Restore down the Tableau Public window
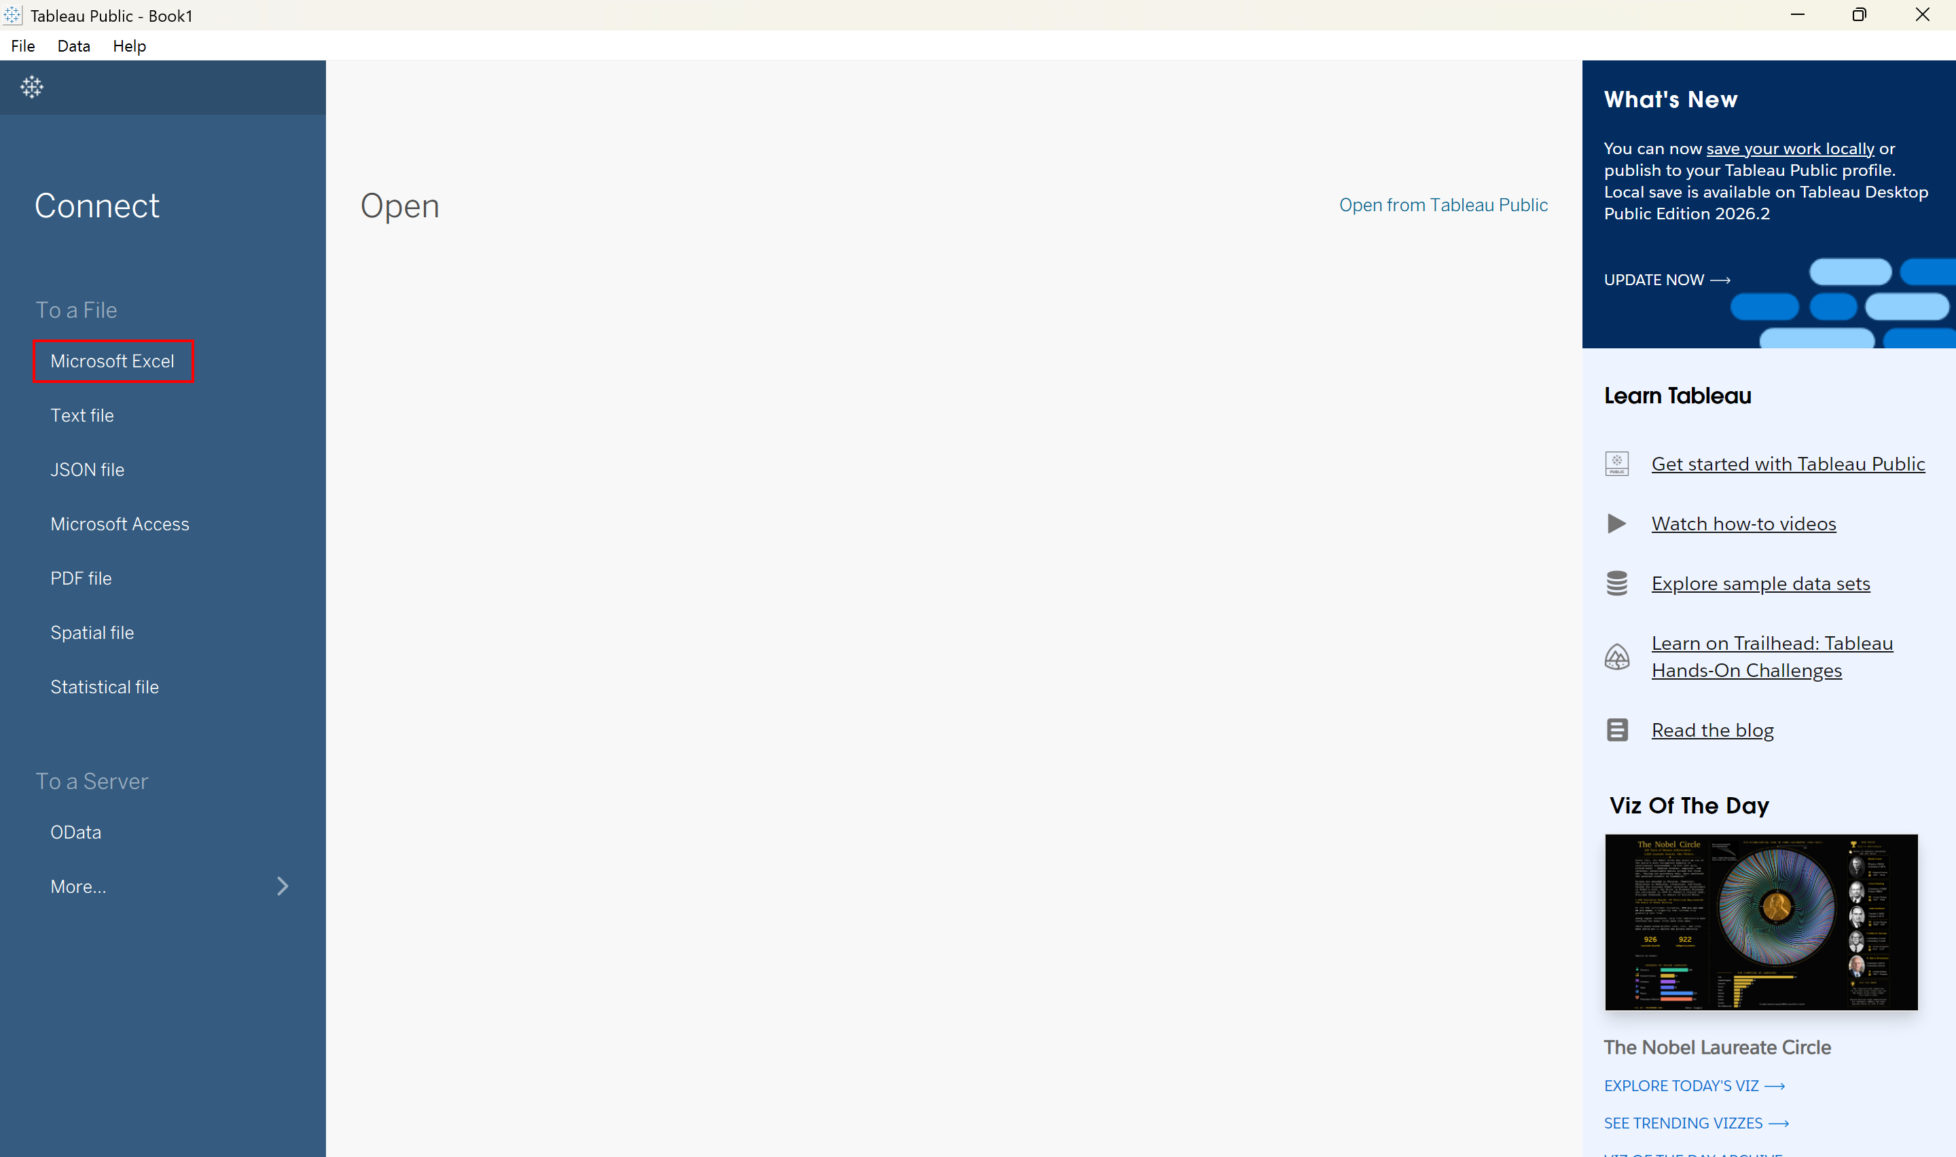 [x=1860, y=15]
